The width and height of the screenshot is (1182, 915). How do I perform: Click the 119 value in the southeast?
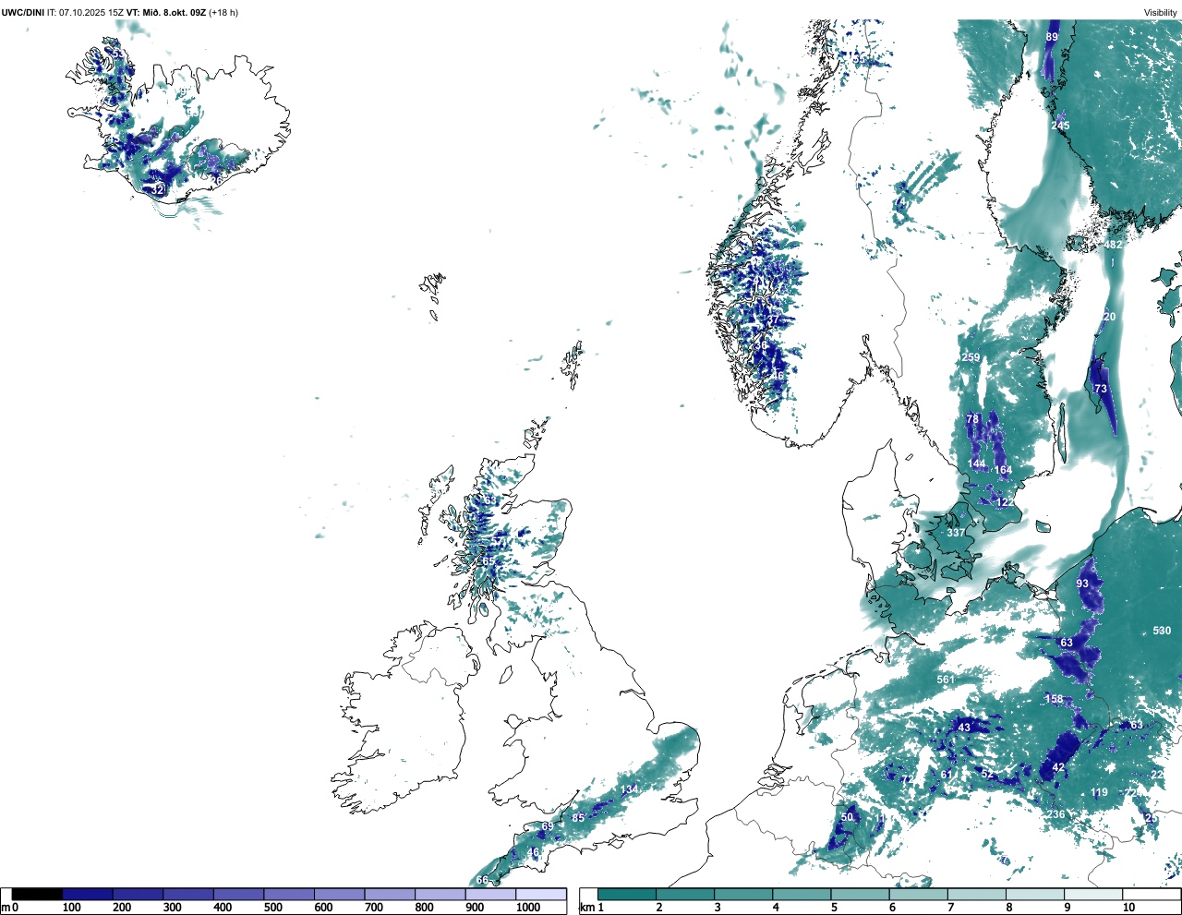(x=1099, y=792)
